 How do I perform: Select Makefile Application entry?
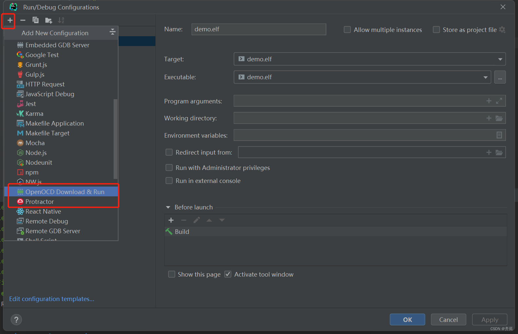tap(59, 123)
